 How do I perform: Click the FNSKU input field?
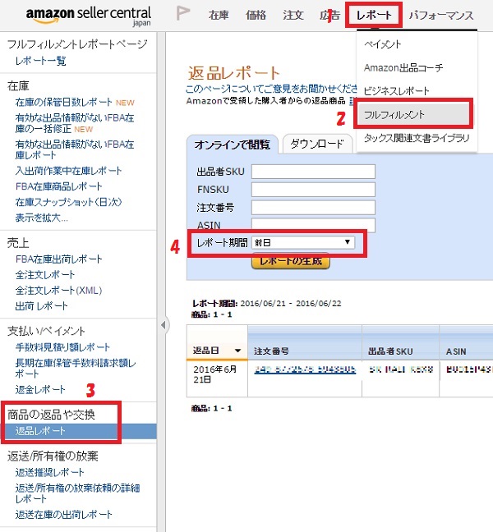pos(313,190)
